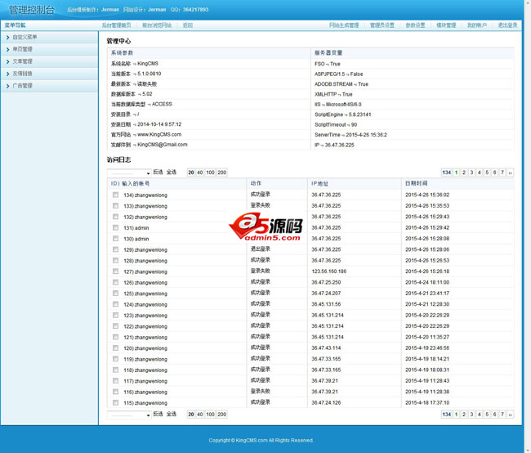
Task: Open 后台管理首页 in the top navigation
Action: click(x=116, y=25)
